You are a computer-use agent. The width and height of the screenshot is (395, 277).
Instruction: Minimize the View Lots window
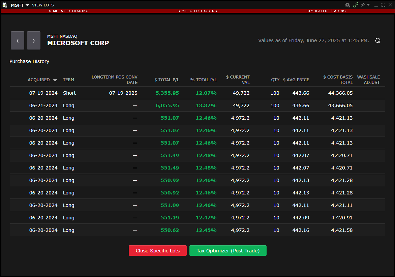[376, 5]
